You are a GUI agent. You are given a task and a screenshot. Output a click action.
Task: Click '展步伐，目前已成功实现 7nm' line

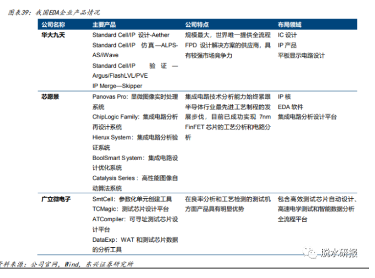pyautogui.click(x=228, y=117)
